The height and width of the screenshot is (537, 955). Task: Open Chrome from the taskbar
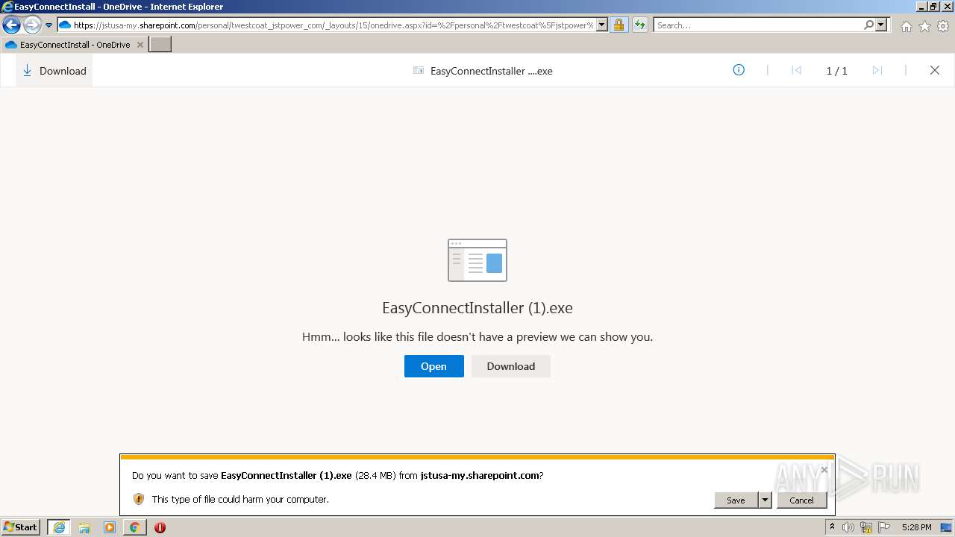(x=134, y=527)
